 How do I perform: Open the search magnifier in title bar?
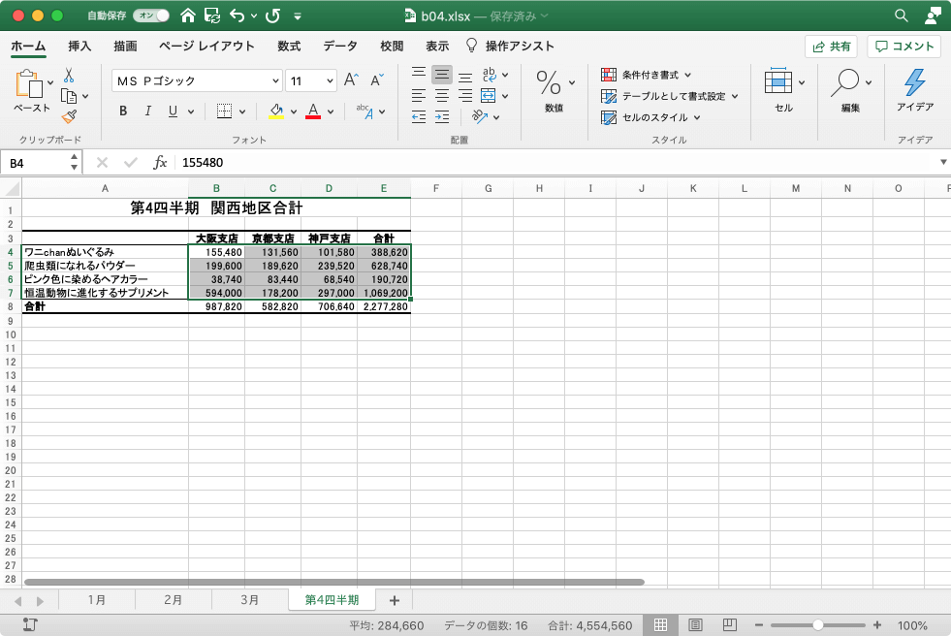pos(902,16)
